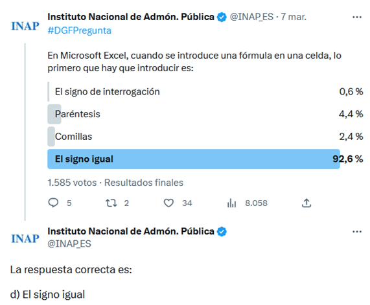Viewport: 370px width, 305px height.
Task: Like the poll tweet with heart icon
Action: pyautogui.click(x=168, y=203)
